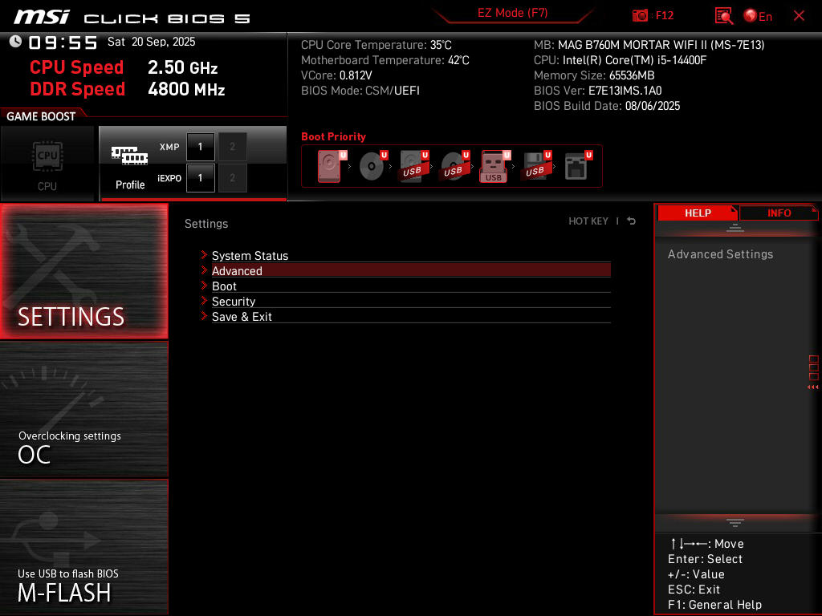
Task: Enable XMP profile 2
Action: 232,147
